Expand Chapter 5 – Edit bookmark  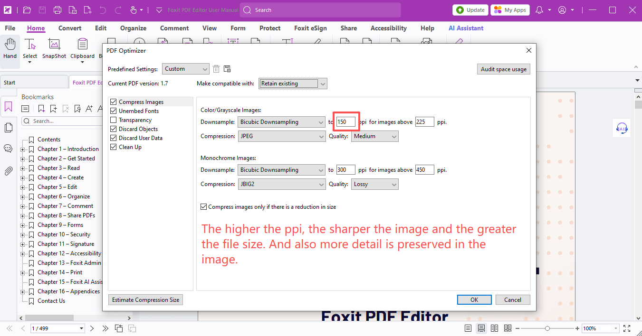(x=23, y=187)
